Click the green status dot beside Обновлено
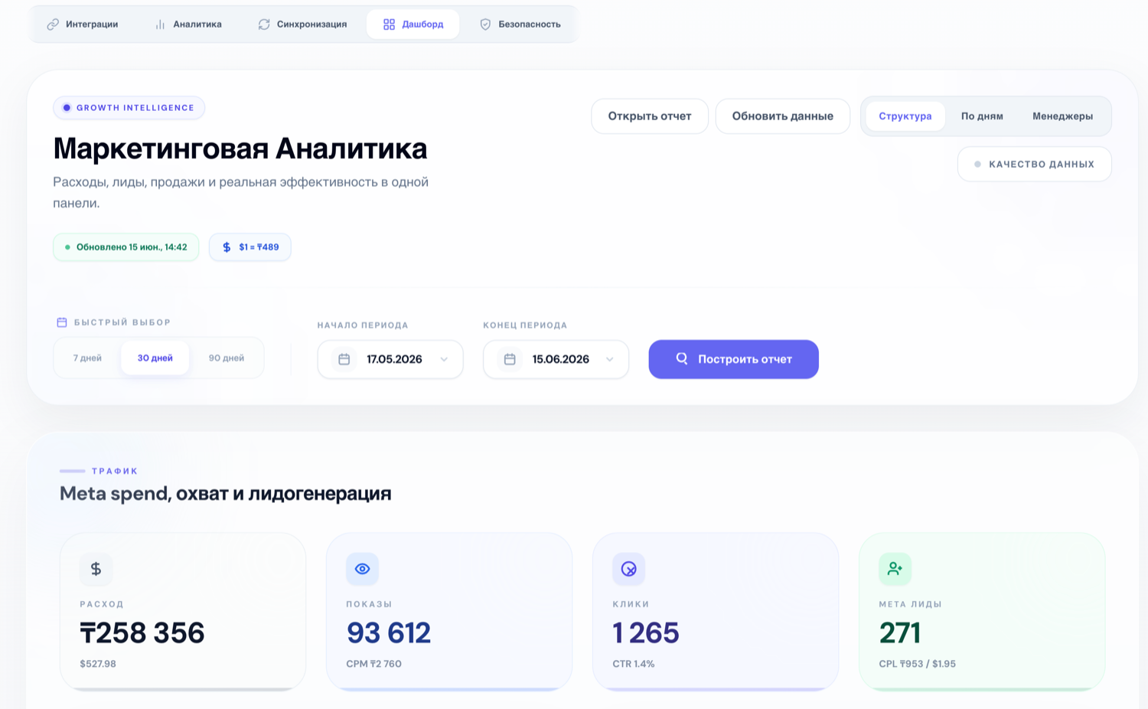 67,247
